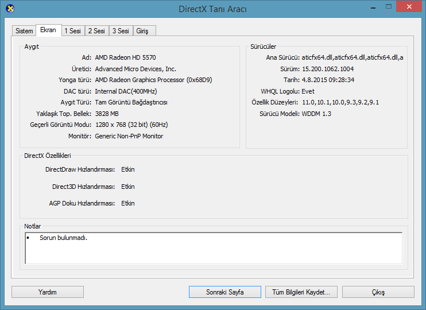Image resolution: width=426 pixels, height=310 pixels.
Task: Switch to the 3 Sesi tab
Action: [x=121, y=31]
